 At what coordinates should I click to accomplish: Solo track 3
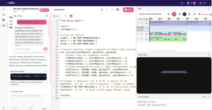click(x=142, y=39)
